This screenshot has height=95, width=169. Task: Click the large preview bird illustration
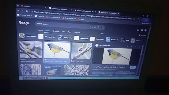[x=117, y=56]
